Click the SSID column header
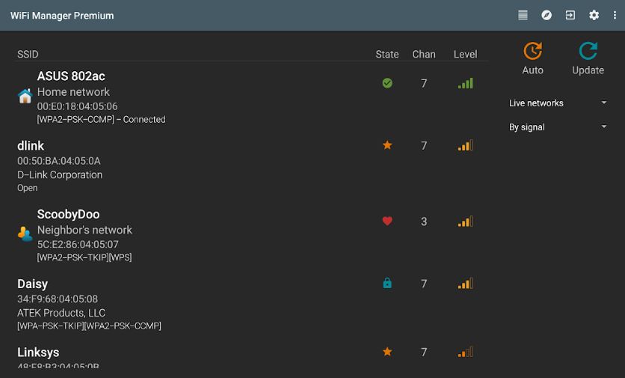The image size is (625, 378). click(x=28, y=55)
